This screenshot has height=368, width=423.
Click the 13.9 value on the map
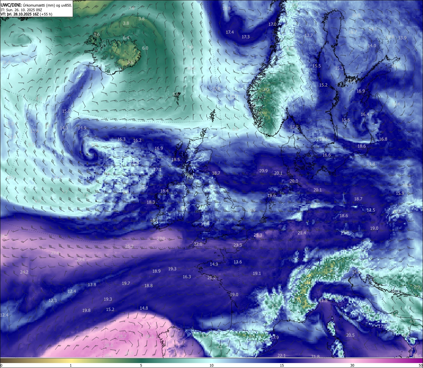402,38
